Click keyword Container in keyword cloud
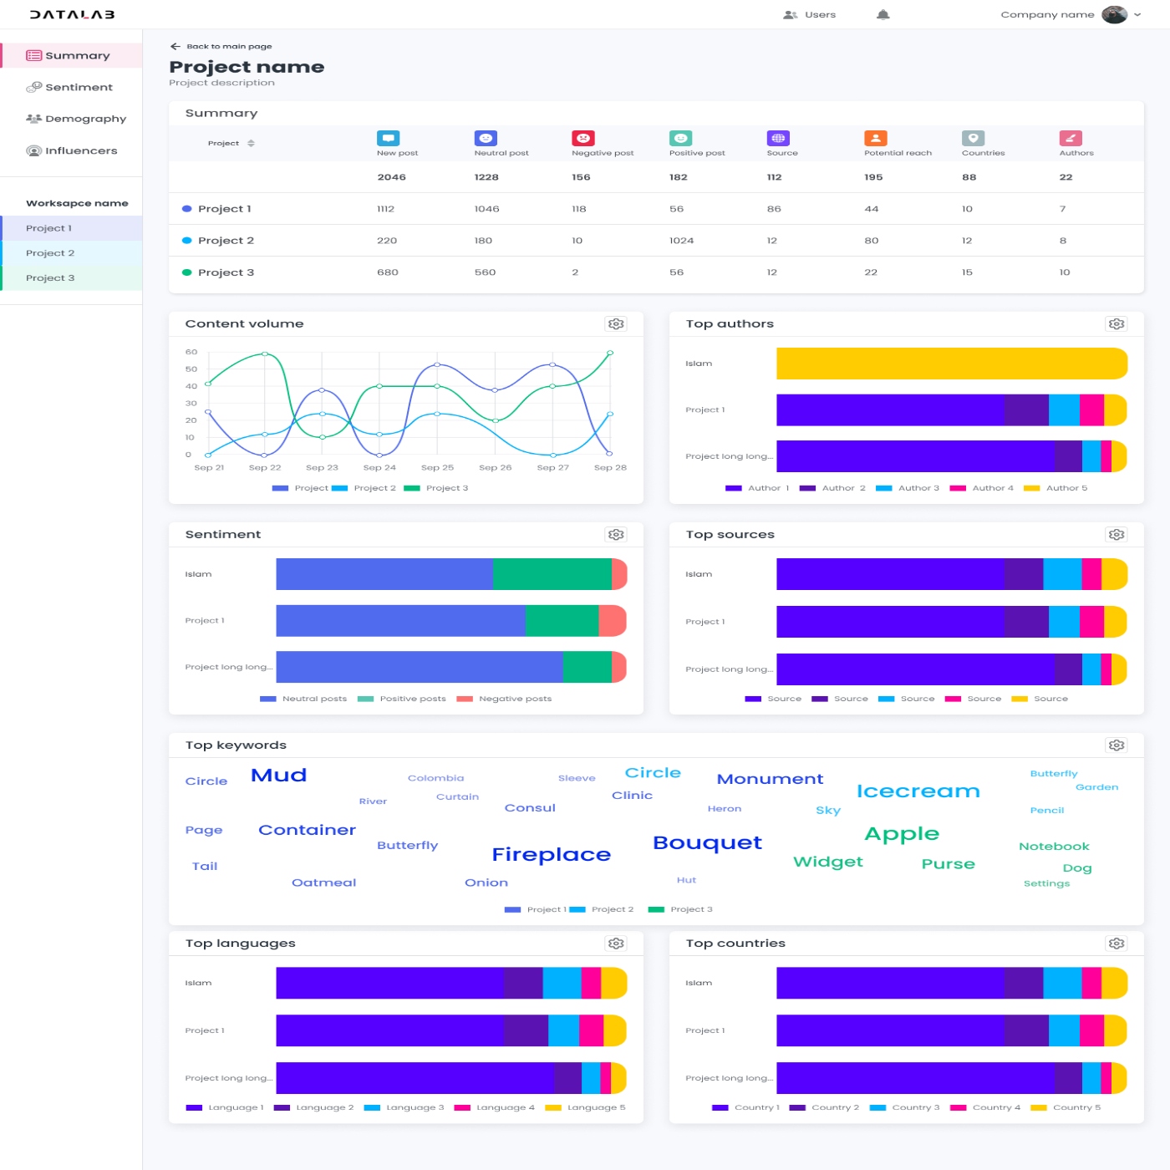Image resolution: width=1170 pixels, height=1170 pixels. 307,830
